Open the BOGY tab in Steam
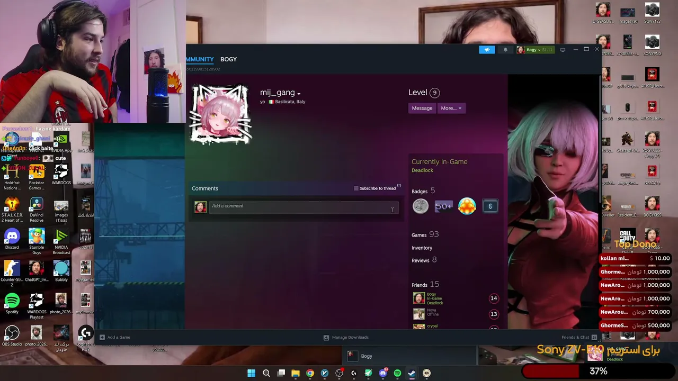 click(x=228, y=59)
